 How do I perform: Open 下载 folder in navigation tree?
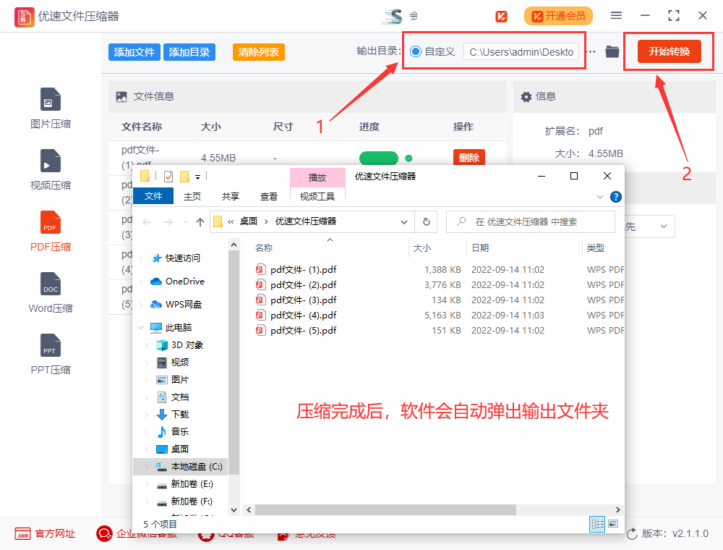173,415
